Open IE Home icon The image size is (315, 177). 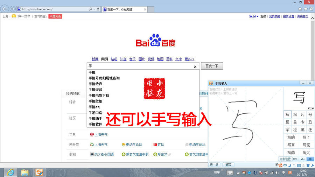click(300, 9)
